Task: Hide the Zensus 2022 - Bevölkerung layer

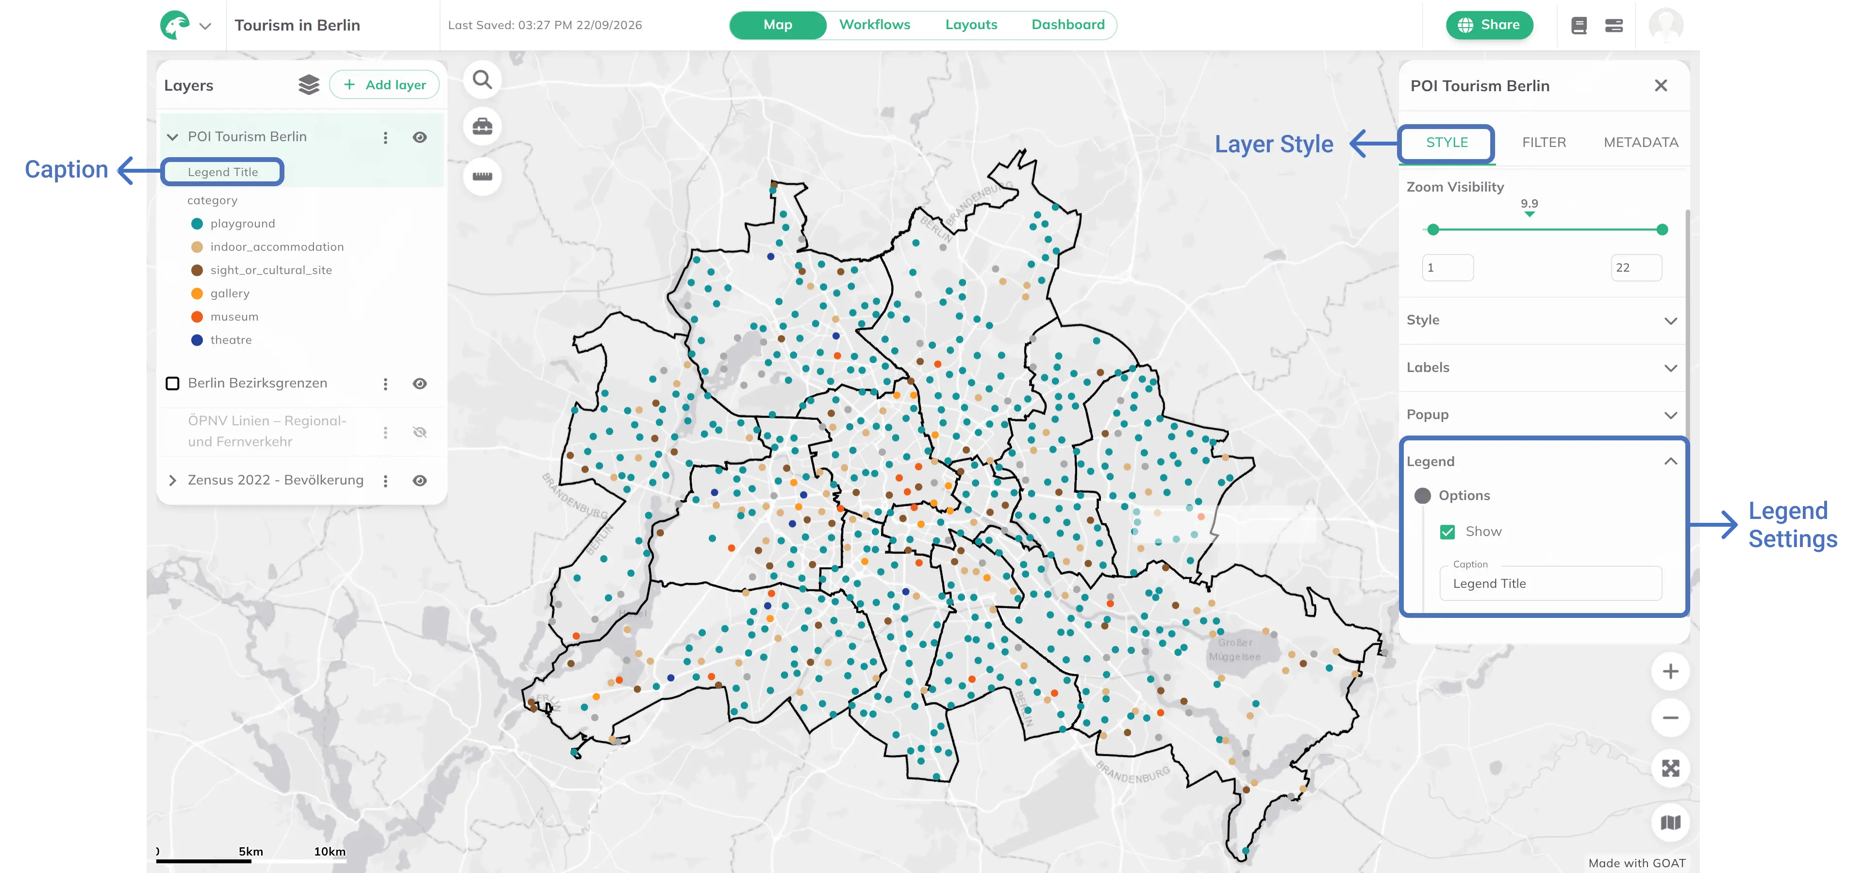Action: (x=420, y=481)
